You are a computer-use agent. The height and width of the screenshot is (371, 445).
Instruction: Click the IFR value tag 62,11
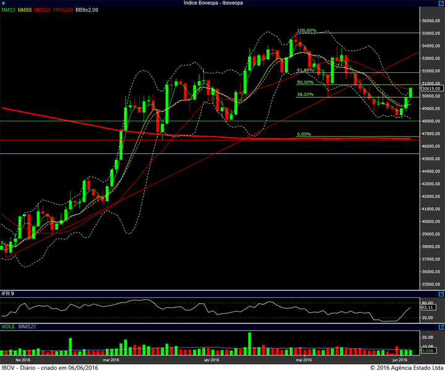pyautogui.click(x=428, y=307)
